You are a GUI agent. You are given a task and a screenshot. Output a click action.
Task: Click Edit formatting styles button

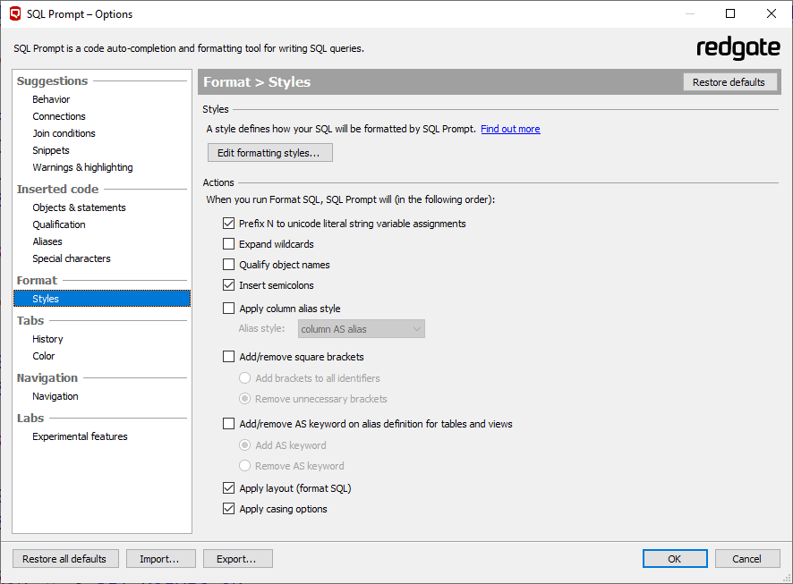(269, 153)
